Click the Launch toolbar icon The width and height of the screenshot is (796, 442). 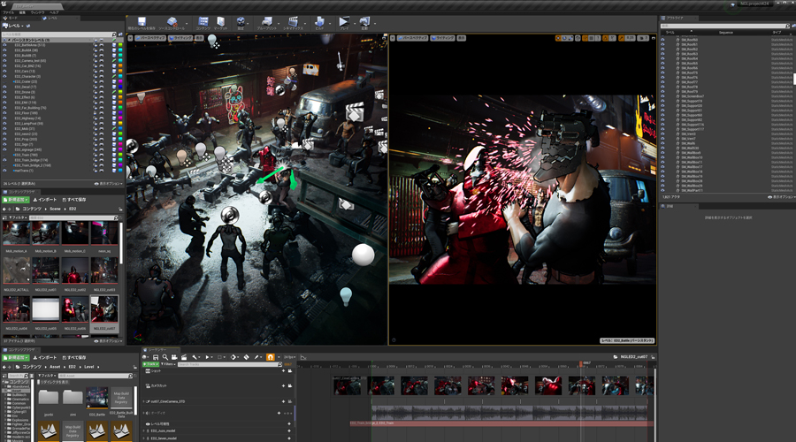364,21
